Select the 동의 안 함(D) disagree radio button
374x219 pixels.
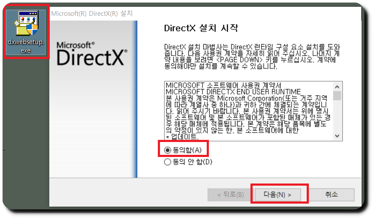pyautogui.click(x=168, y=162)
